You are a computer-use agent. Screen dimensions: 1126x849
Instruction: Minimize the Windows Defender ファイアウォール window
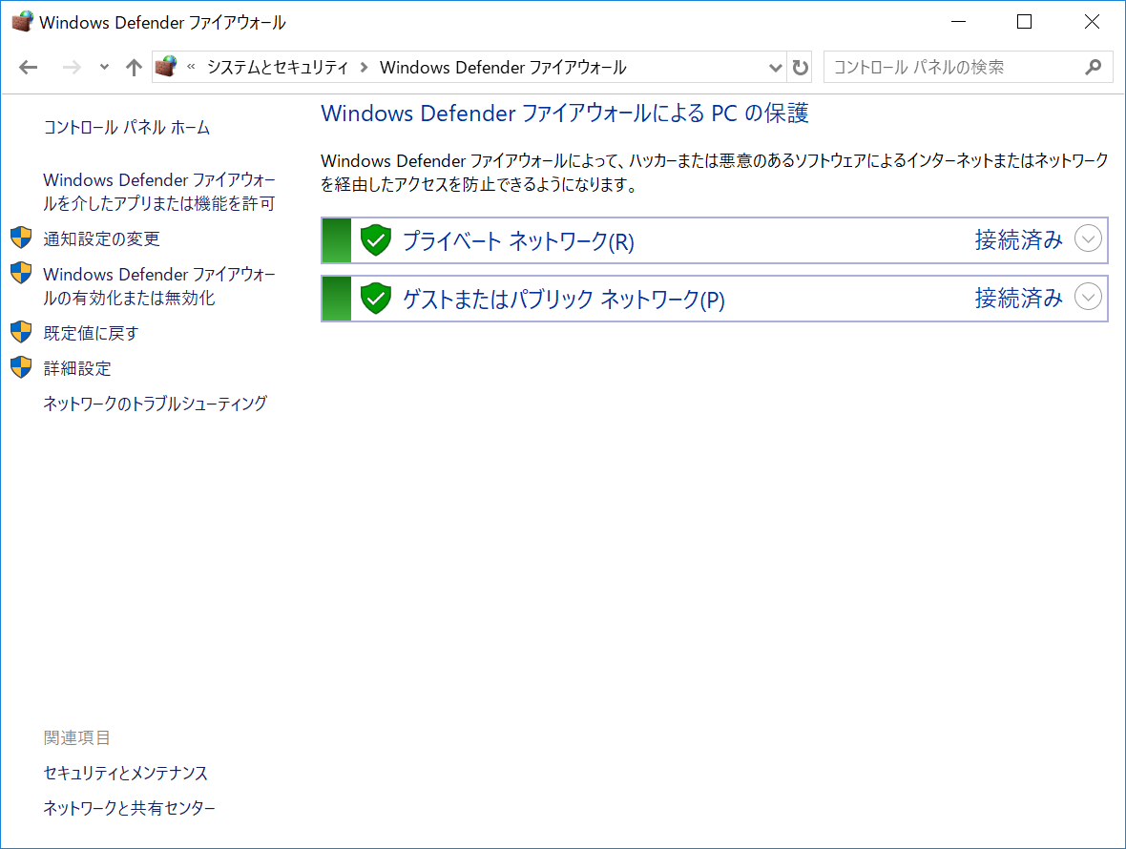[958, 22]
